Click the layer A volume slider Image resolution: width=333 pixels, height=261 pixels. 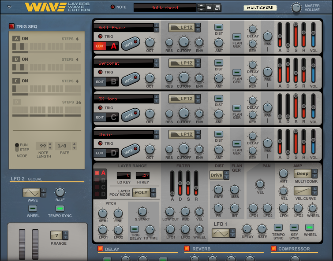coord(313,35)
